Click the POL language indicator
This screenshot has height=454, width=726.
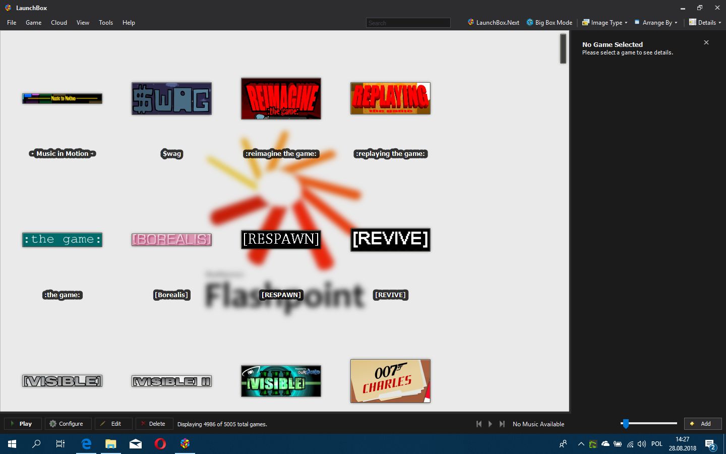[x=657, y=444]
